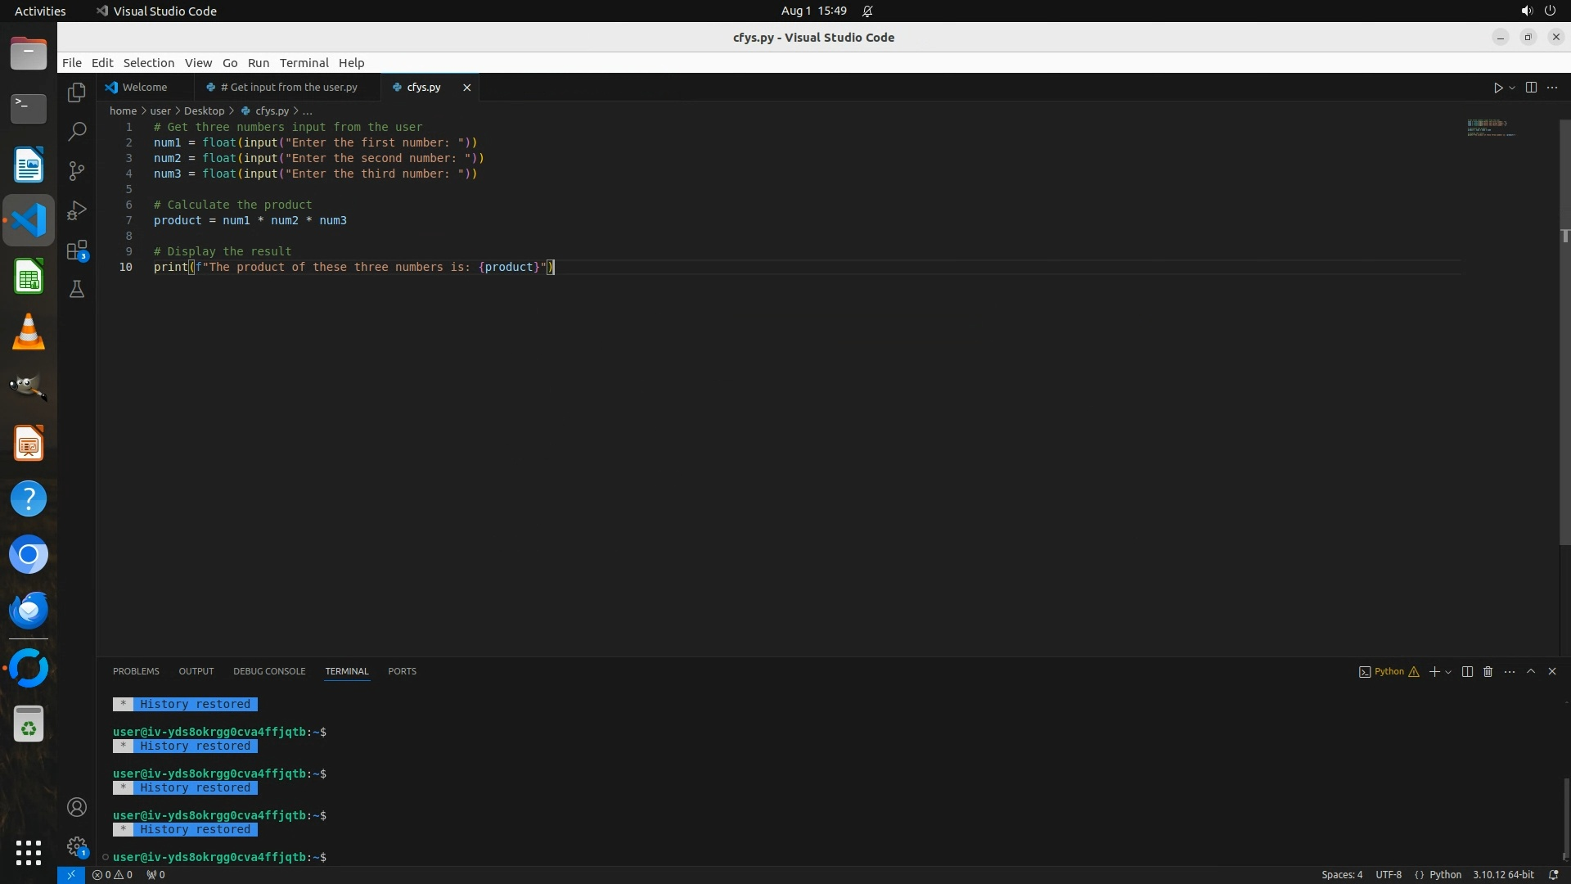Open the Testing flask icon
The height and width of the screenshot is (884, 1571).
77,290
